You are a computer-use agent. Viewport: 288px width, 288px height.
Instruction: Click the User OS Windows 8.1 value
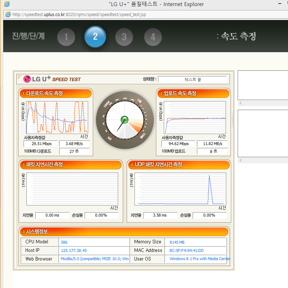point(200,259)
